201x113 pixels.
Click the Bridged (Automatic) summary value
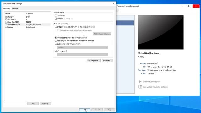click(33, 24)
